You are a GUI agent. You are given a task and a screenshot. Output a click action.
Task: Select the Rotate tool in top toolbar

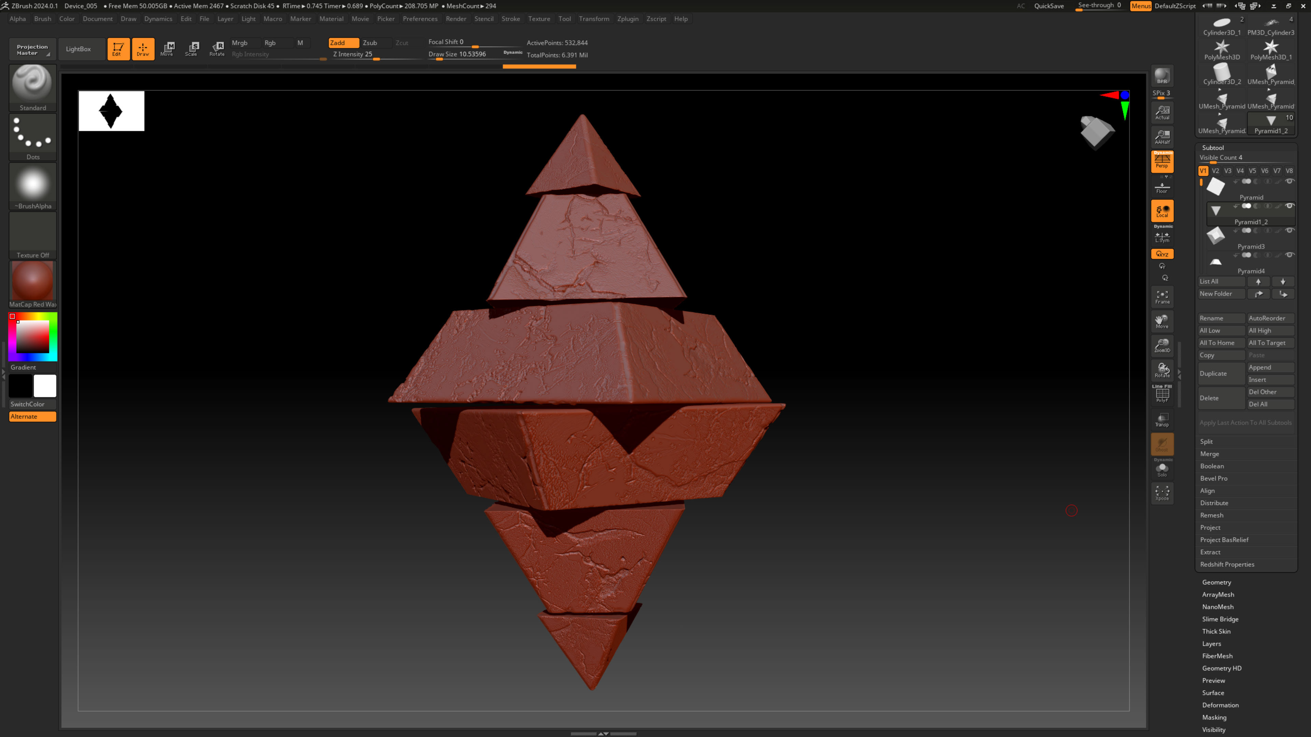coord(217,49)
